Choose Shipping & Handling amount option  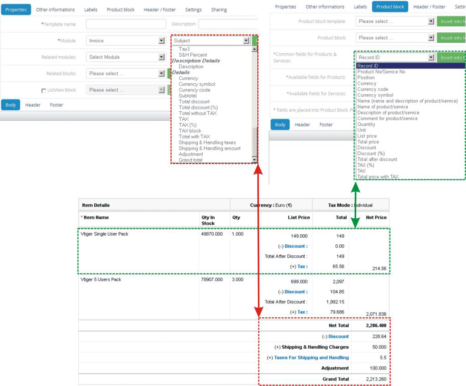click(x=210, y=148)
